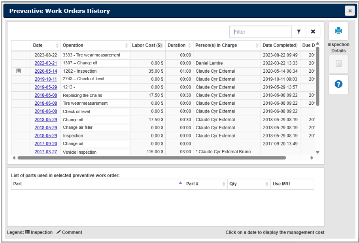The image size is (359, 243).
Task: Clear the filter with the X icon
Action: [313, 32]
